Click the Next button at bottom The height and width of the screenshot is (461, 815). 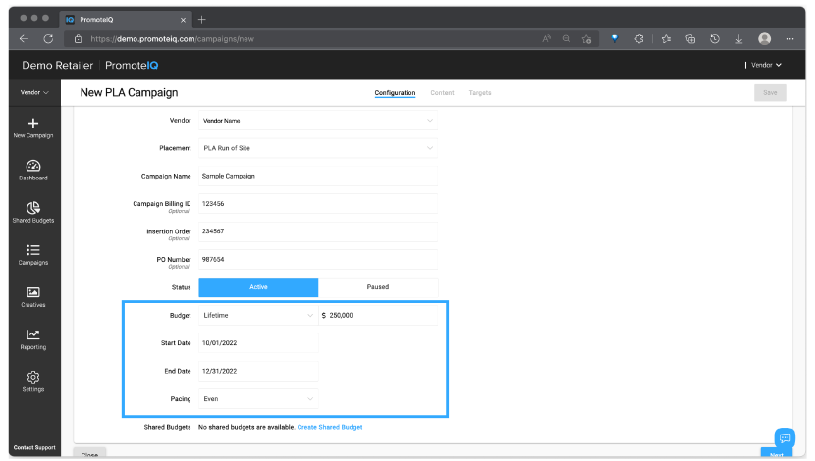coord(777,454)
